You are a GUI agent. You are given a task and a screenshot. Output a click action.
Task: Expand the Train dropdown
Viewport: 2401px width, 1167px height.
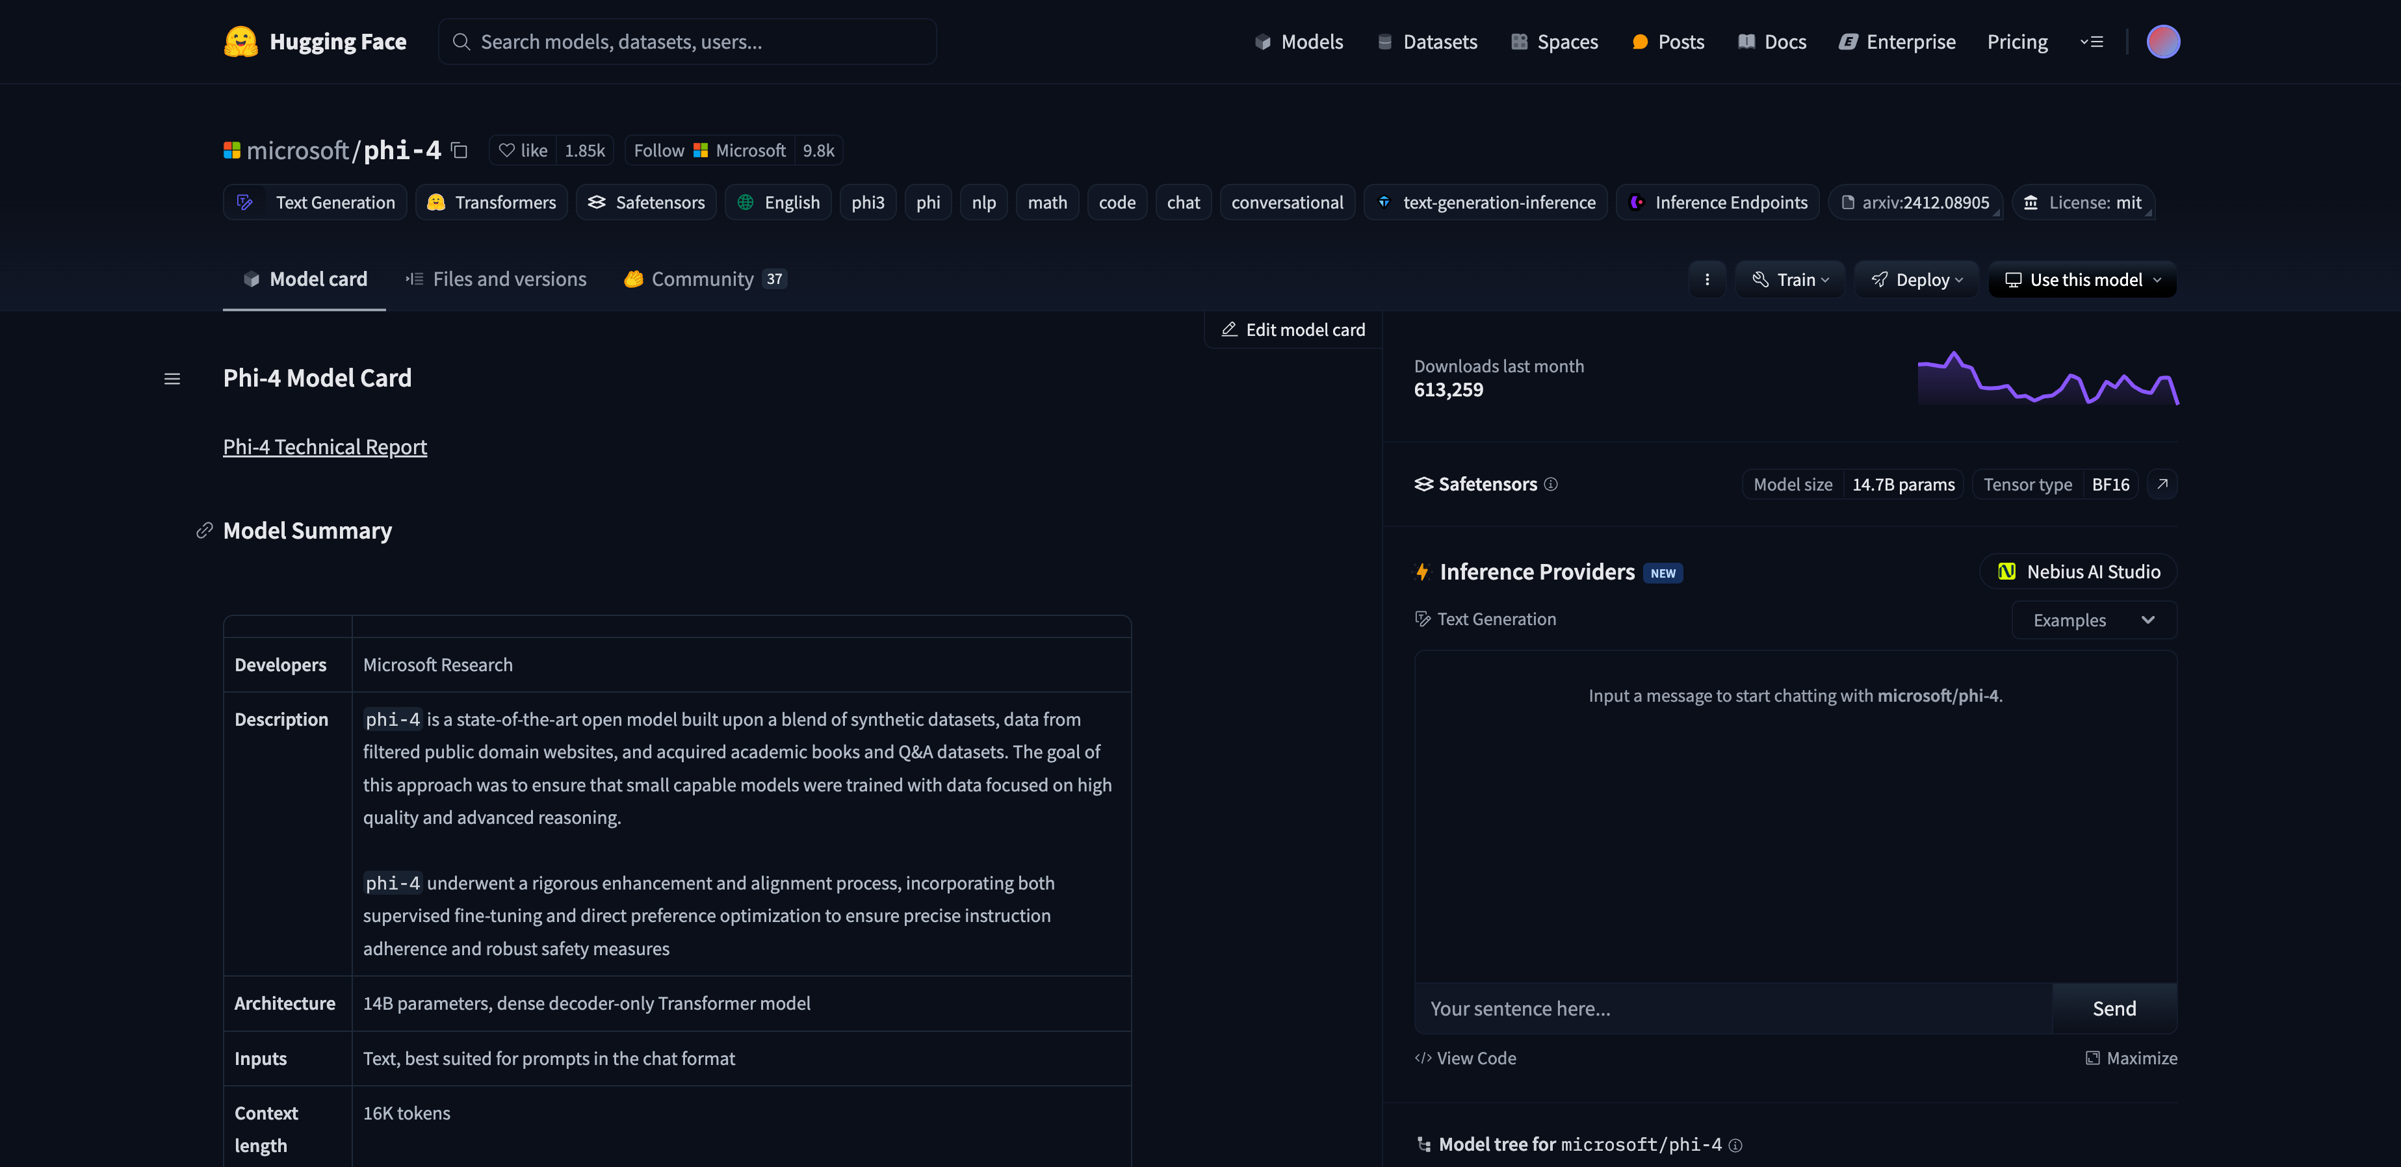coord(1789,279)
